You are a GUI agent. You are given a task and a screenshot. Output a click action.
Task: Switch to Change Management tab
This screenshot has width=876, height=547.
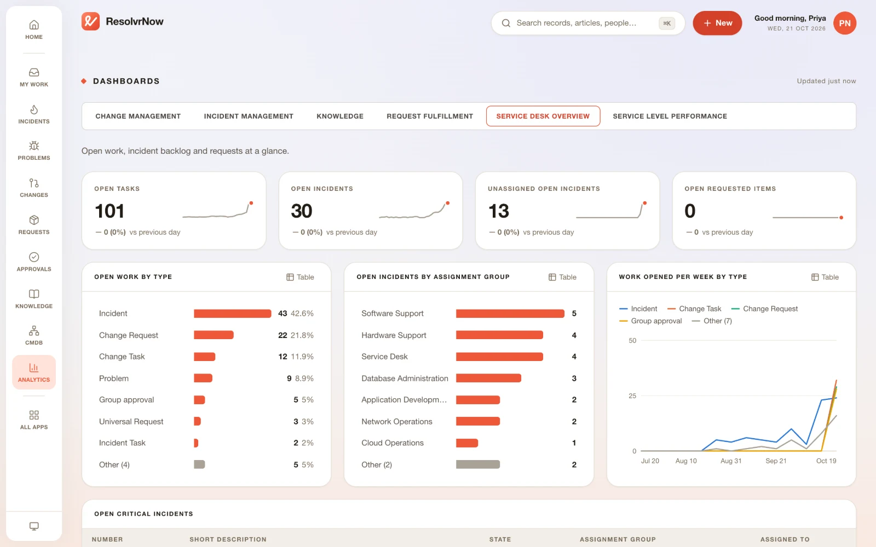[x=138, y=116]
